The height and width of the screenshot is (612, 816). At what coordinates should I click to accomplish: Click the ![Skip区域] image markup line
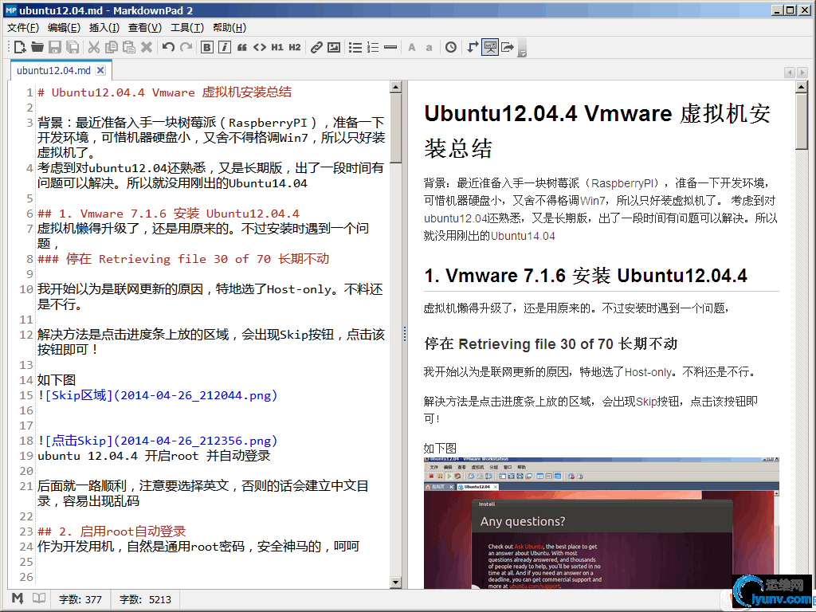158,395
